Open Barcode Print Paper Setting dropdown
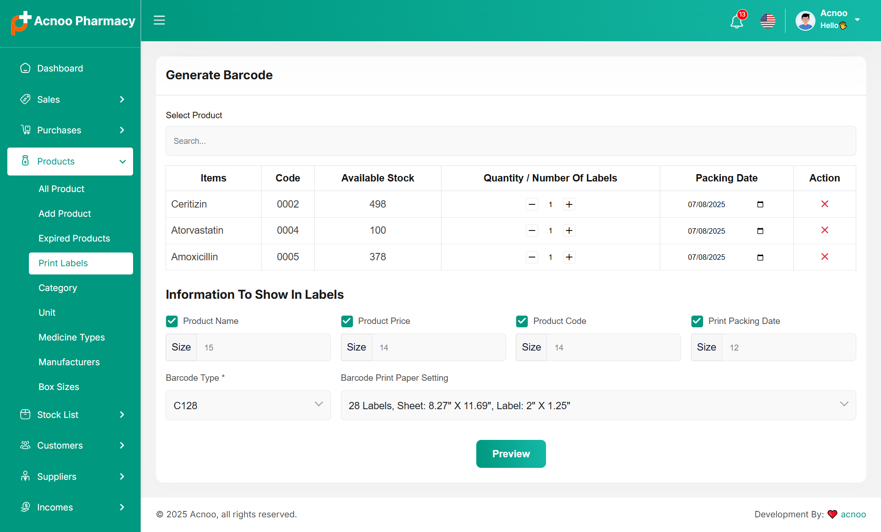The height and width of the screenshot is (532, 881). [x=598, y=405]
